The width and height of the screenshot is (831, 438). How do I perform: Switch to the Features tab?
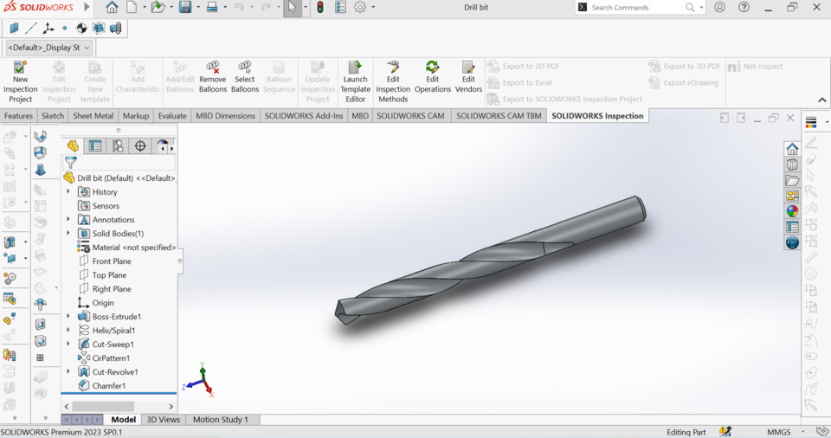click(18, 116)
